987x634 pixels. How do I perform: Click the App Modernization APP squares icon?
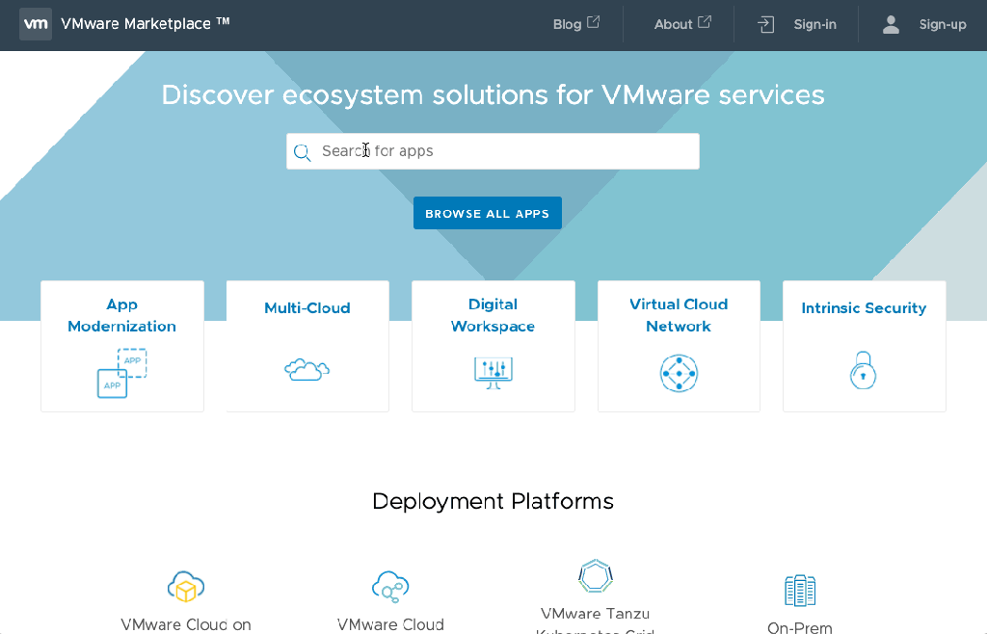(x=121, y=373)
